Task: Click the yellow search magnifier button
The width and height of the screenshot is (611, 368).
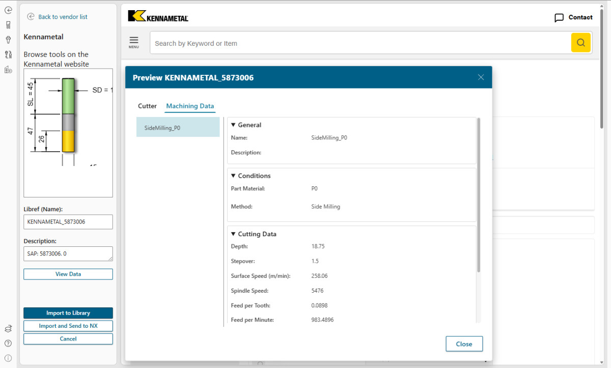Action: click(580, 43)
